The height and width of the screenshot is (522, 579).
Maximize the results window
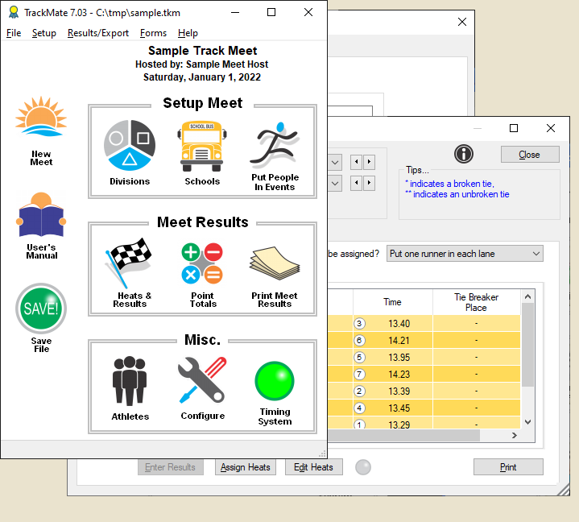click(x=514, y=128)
